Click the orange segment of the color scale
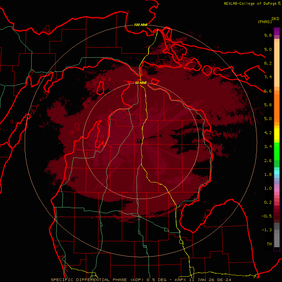 277,108
